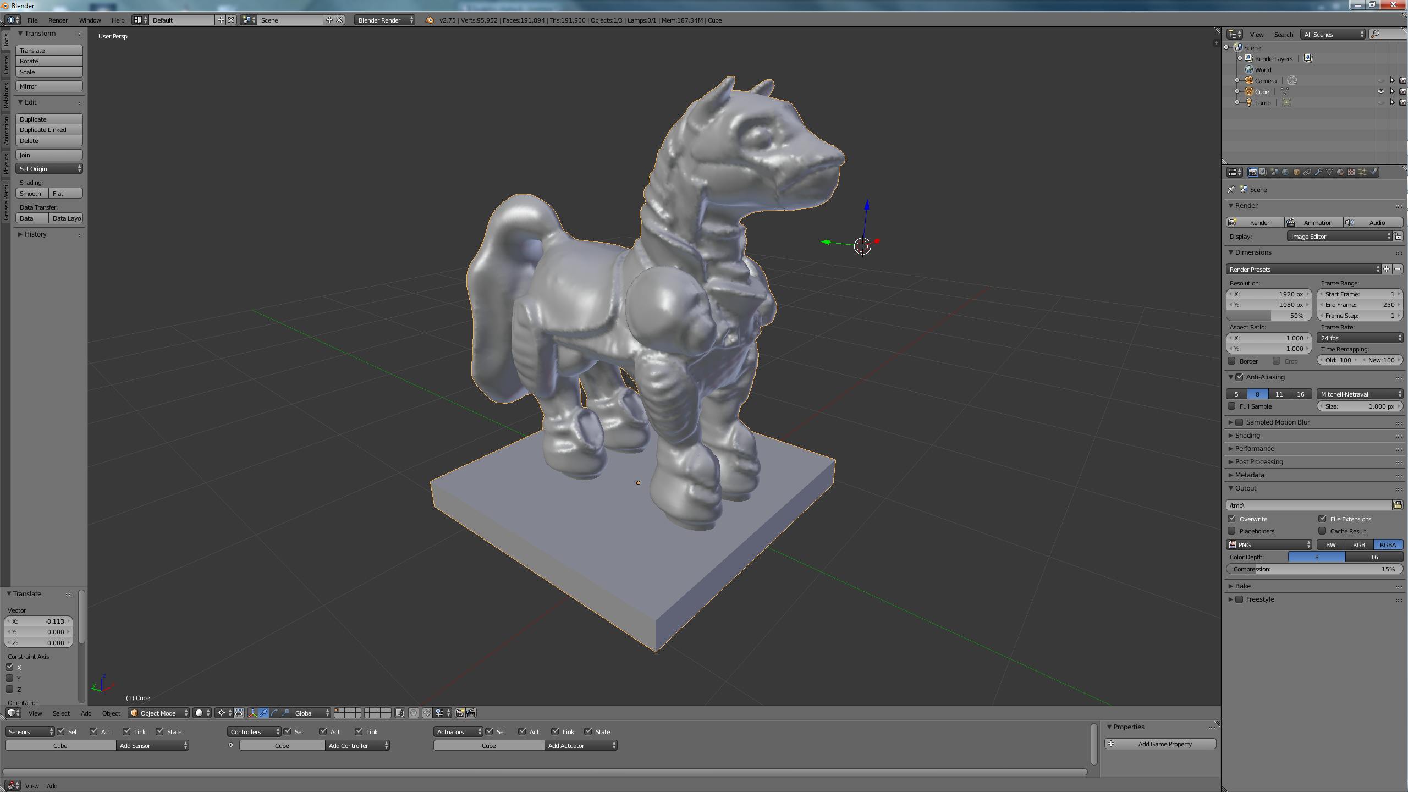Image resolution: width=1408 pixels, height=792 pixels.
Task: Switch to the Create tab in tool shelf
Action: click(x=5, y=64)
